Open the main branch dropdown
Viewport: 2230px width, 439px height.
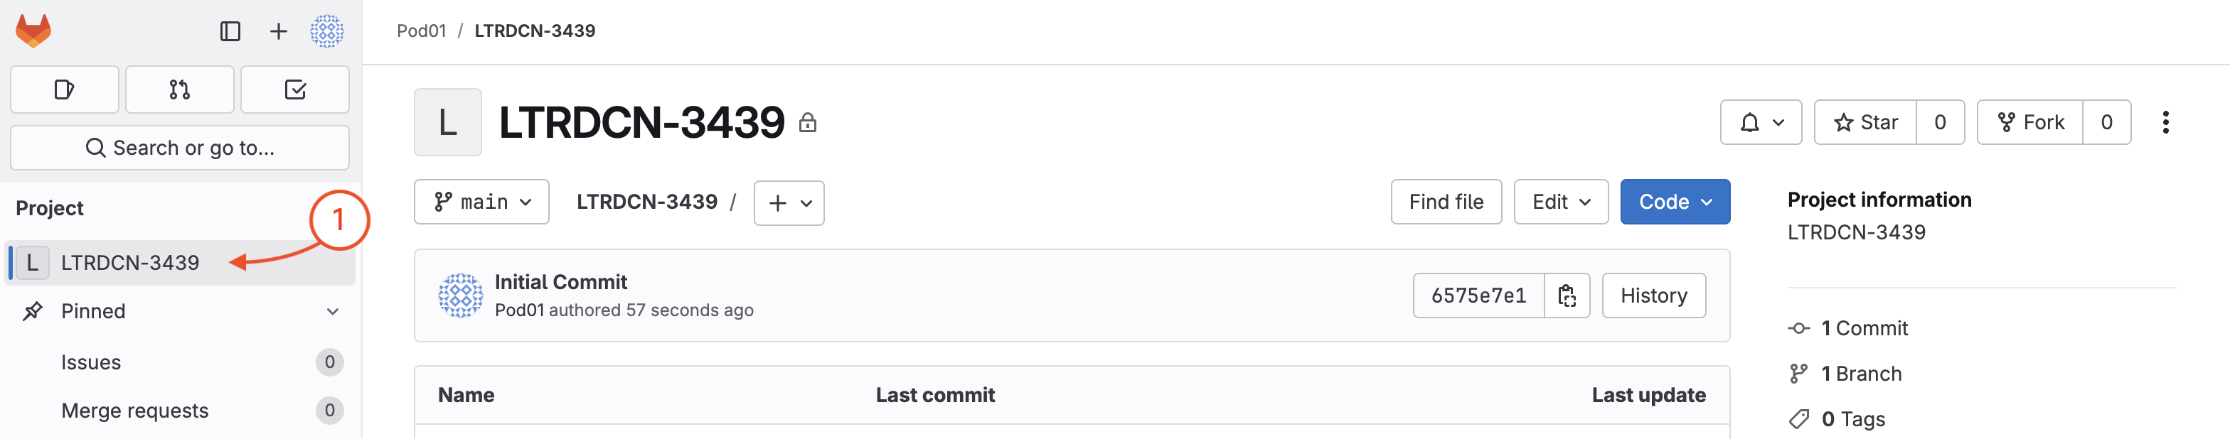point(481,202)
